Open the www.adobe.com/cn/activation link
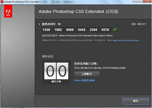Viewport: 152px width, 108px height. pyautogui.click(x=126, y=40)
